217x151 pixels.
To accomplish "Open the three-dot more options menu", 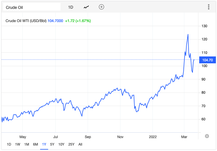I will [x=209, y=7].
